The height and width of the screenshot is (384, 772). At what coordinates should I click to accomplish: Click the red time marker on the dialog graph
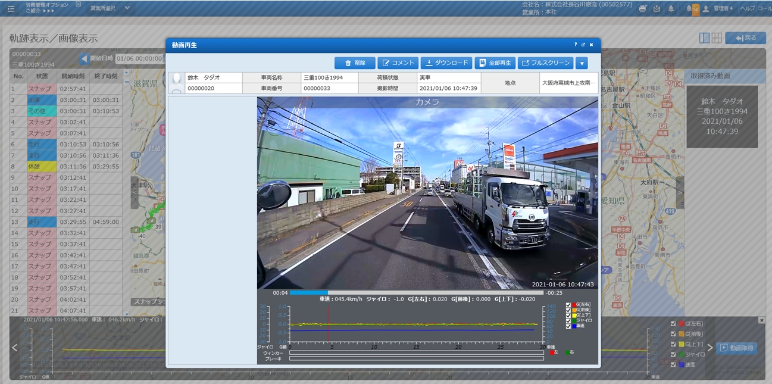[327, 323]
